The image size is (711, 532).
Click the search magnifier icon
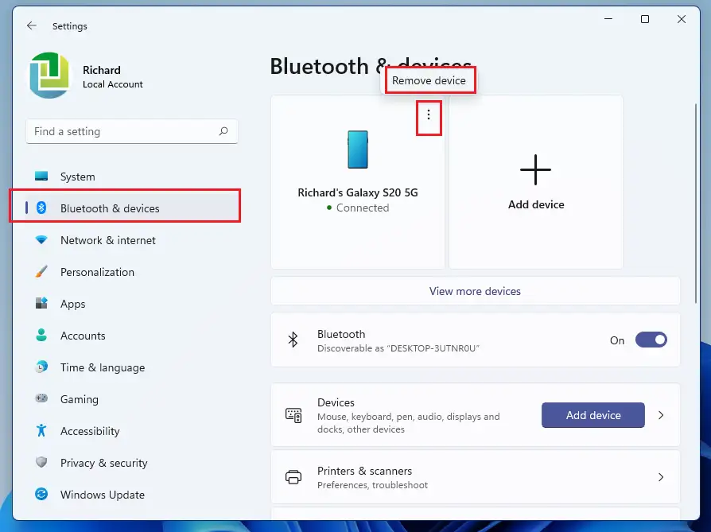223,131
